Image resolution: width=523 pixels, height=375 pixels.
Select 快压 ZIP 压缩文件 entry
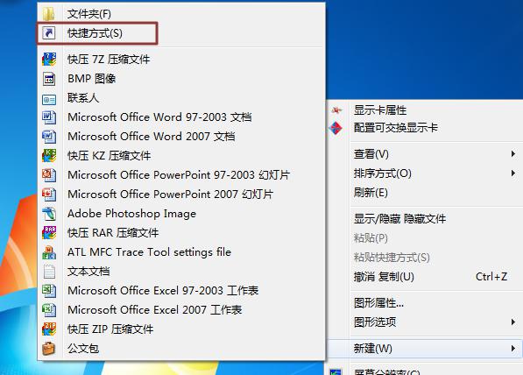(x=181, y=329)
